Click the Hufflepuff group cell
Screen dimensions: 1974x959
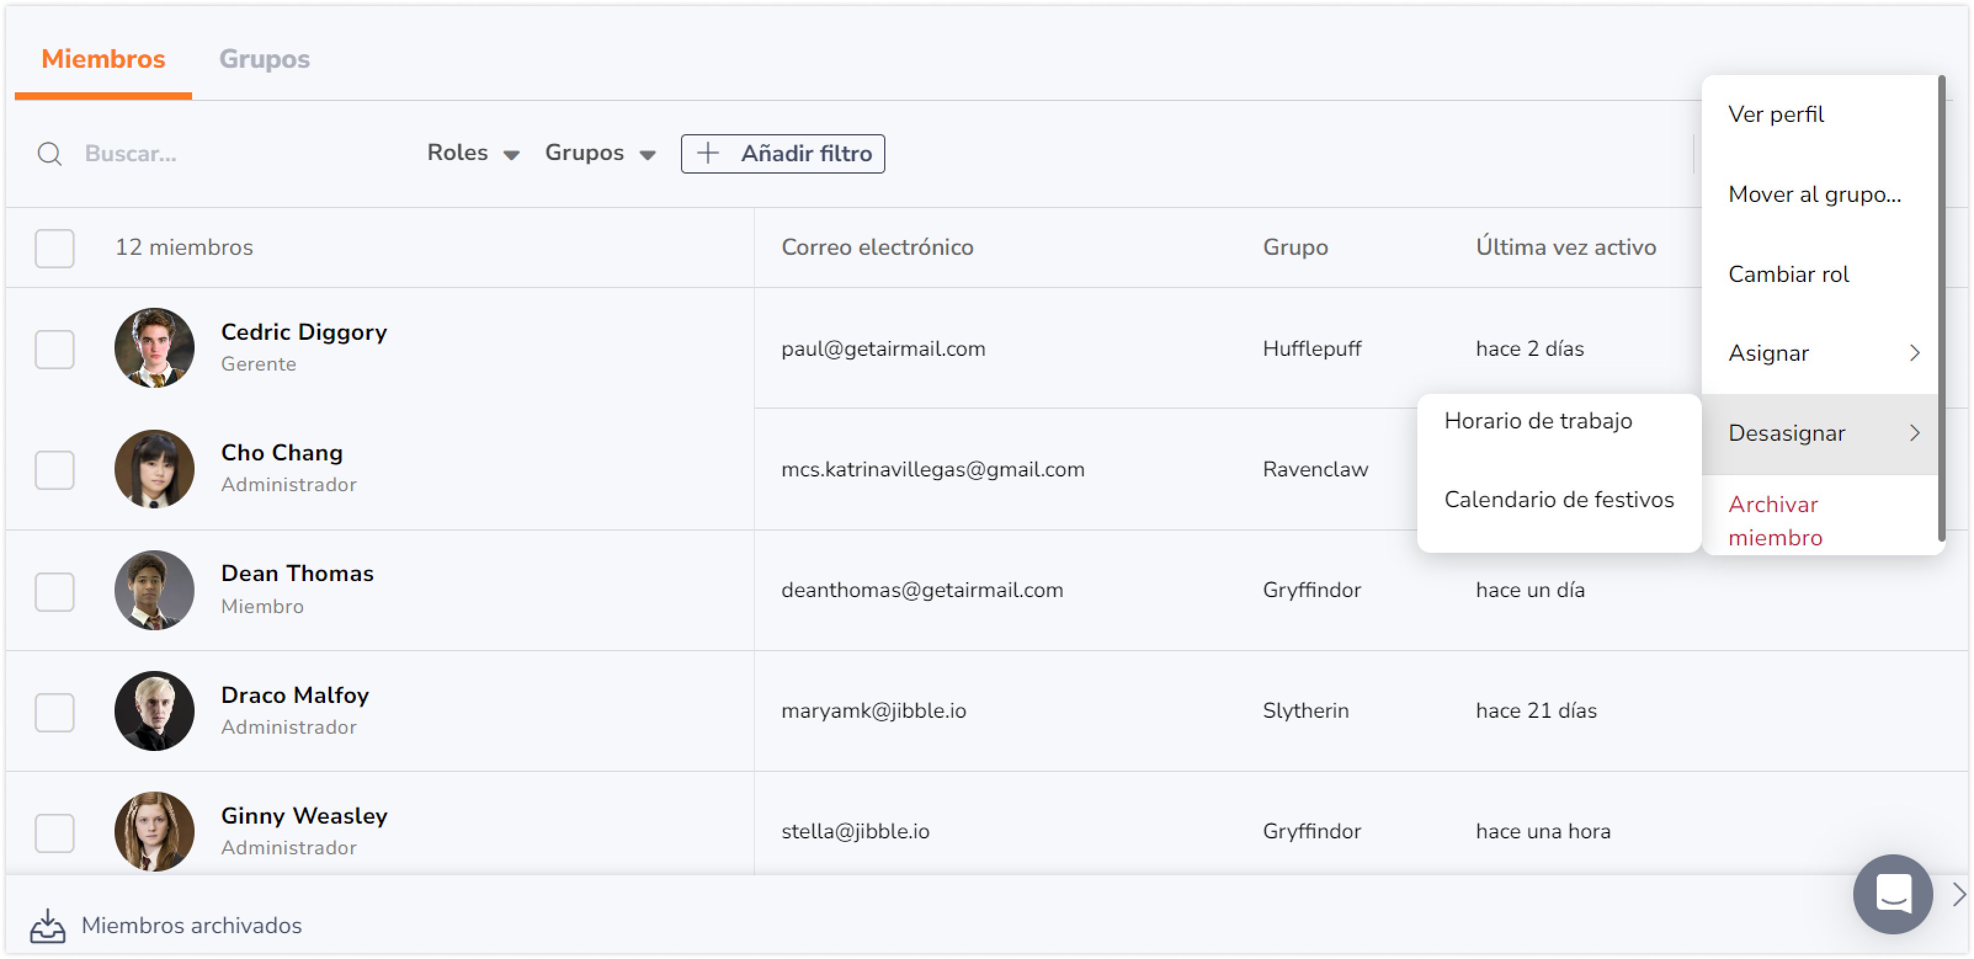[1311, 349]
